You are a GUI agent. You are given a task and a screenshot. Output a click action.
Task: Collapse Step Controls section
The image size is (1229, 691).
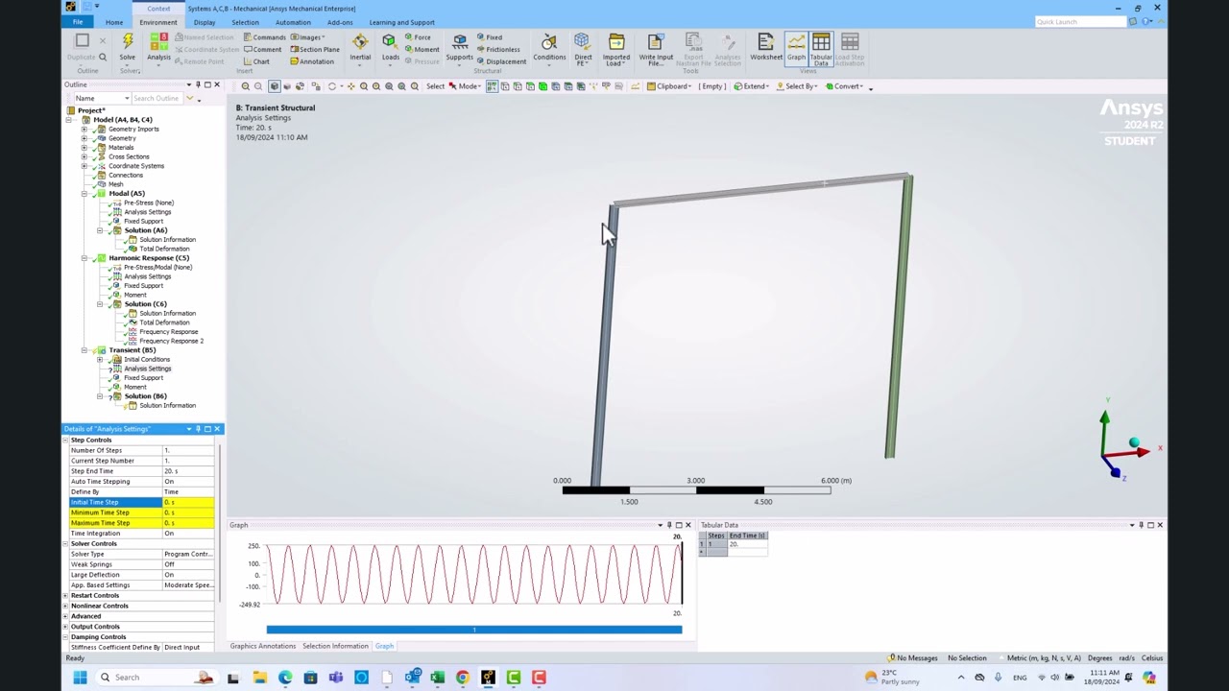(66, 440)
